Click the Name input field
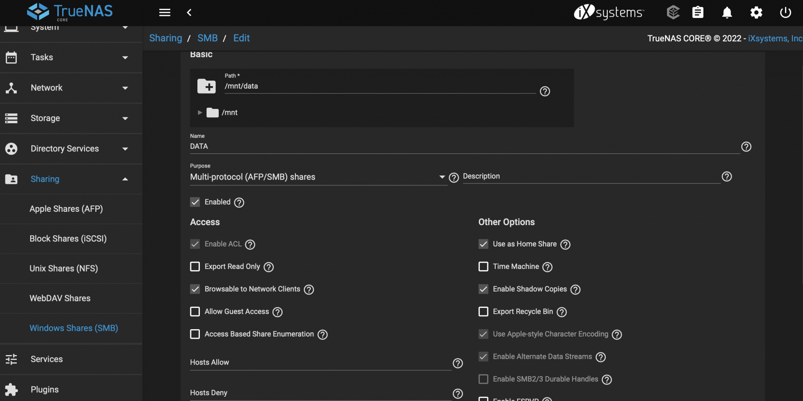 click(x=465, y=147)
